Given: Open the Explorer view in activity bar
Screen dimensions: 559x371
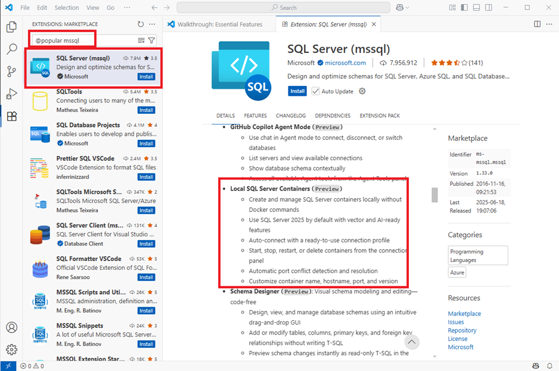Looking at the screenshot, I should [x=11, y=27].
